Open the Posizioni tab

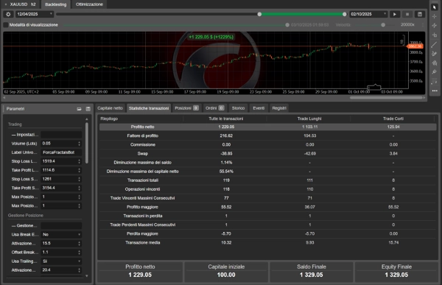click(x=186, y=108)
